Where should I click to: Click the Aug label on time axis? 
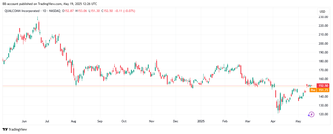(74, 121)
